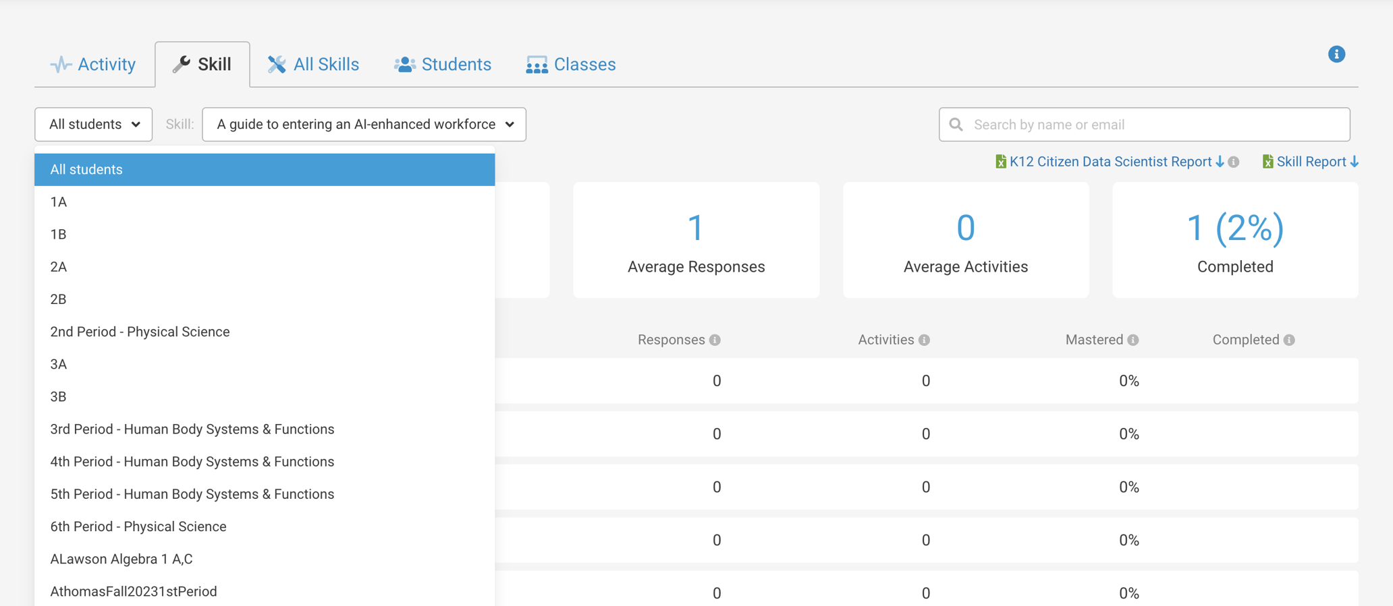Click the magnifier icon in search box

(x=956, y=125)
